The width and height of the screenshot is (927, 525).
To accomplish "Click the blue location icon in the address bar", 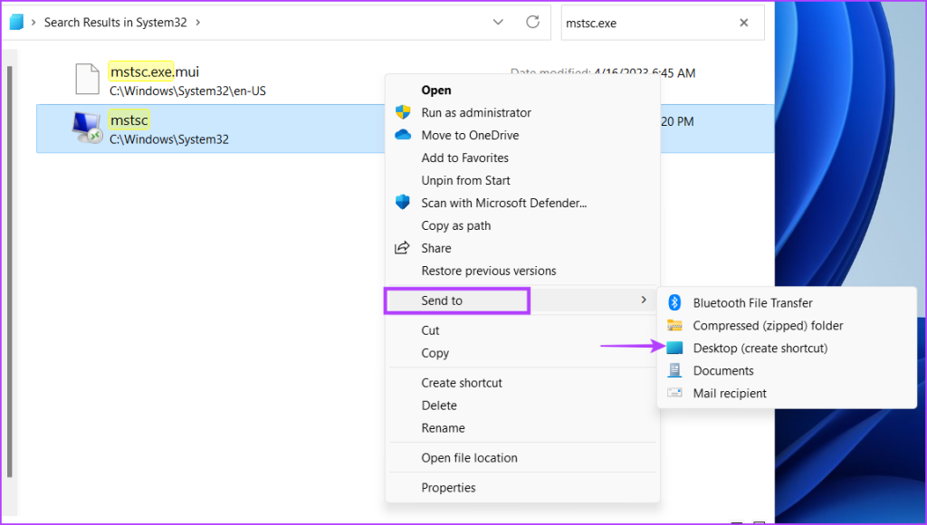I will point(16,22).
